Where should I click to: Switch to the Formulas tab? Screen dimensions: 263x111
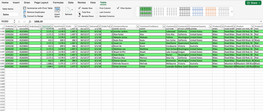pos(58,2)
